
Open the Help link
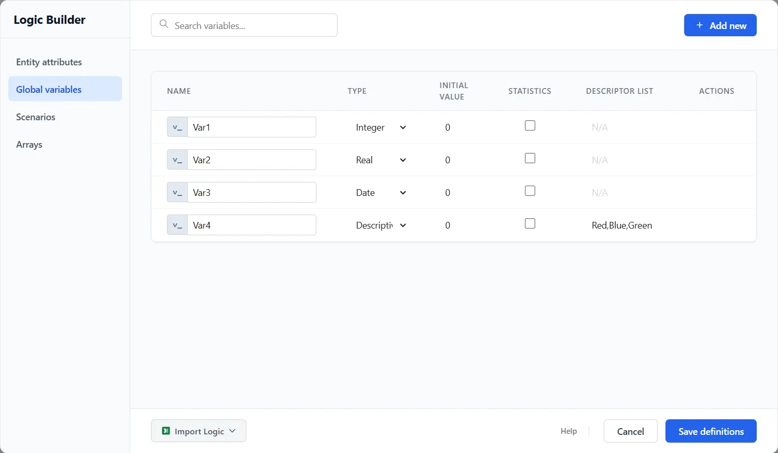pos(568,431)
